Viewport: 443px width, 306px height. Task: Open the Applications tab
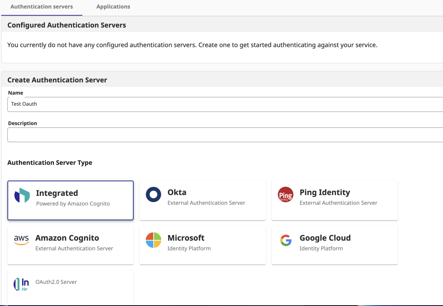click(x=113, y=7)
